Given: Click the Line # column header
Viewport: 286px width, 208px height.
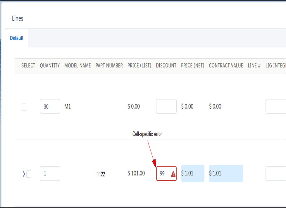Looking at the screenshot, I should pyautogui.click(x=254, y=66).
